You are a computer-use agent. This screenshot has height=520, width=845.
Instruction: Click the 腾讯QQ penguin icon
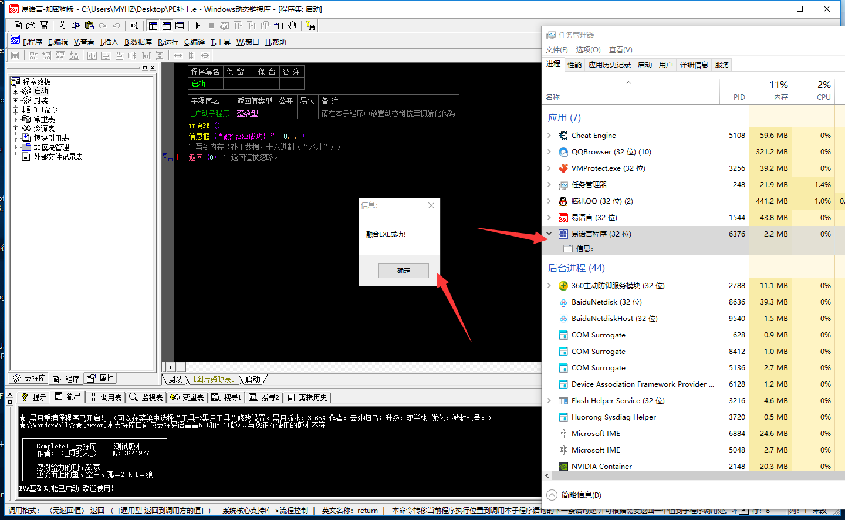pos(563,201)
